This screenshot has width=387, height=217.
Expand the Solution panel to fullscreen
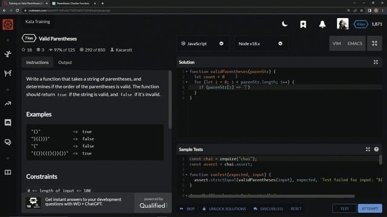point(376,62)
